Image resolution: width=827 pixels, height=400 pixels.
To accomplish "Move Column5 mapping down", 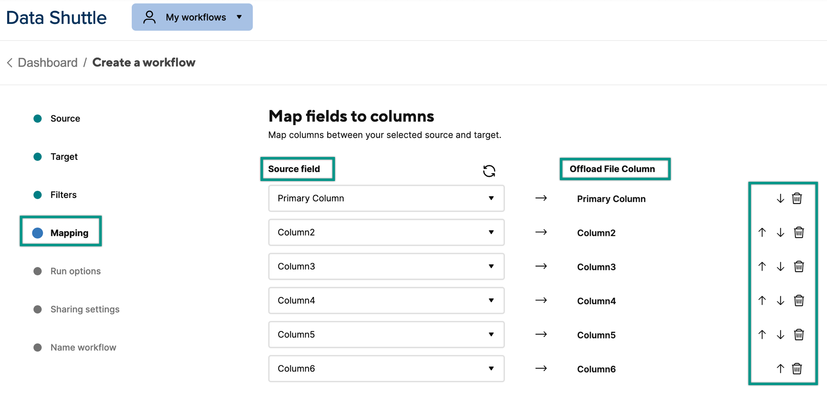I will (x=780, y=334).
